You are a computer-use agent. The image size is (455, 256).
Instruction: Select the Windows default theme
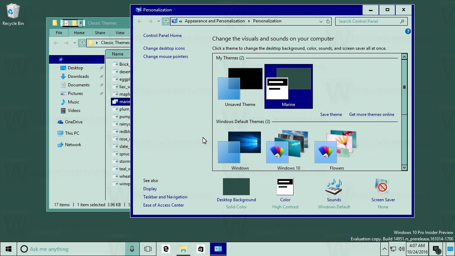pos(240,150)
